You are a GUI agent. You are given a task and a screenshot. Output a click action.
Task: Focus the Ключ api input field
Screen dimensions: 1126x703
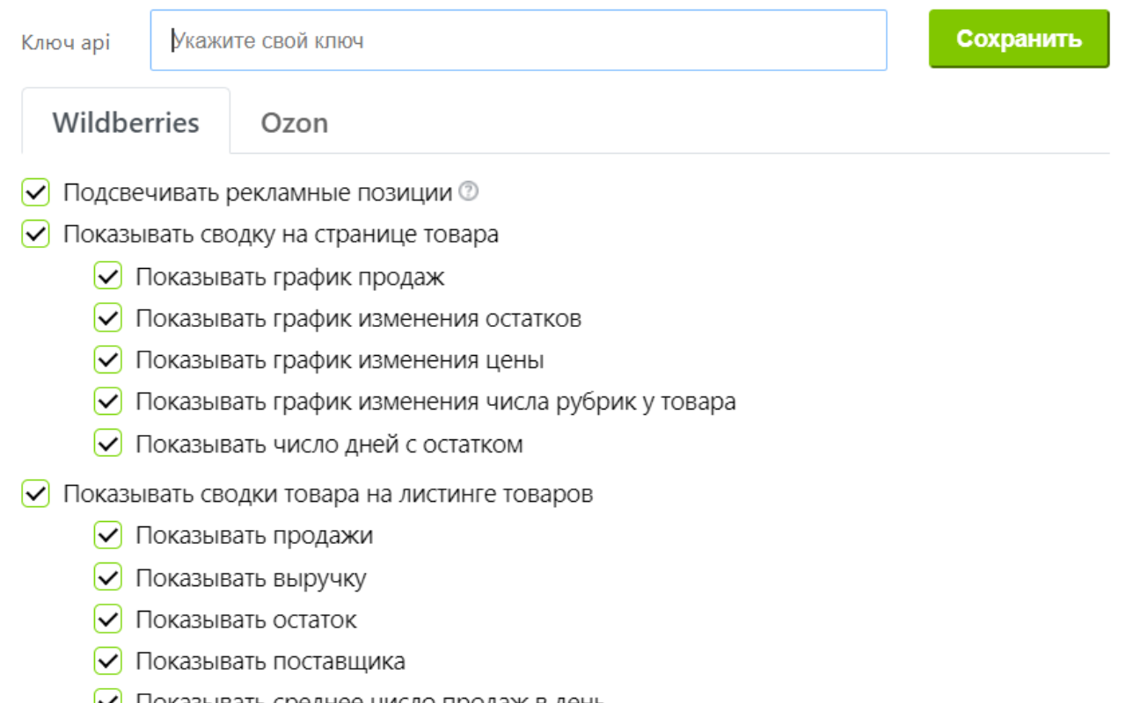pyautogui.click(x=518, y=40)
